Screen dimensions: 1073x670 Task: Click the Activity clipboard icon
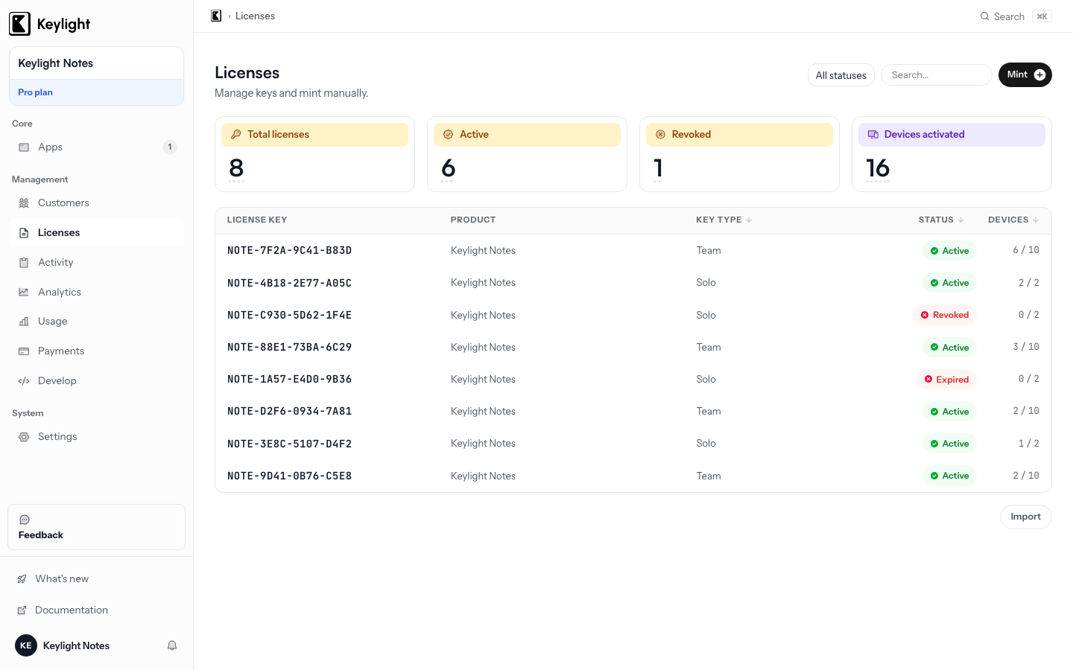point(24,263)
